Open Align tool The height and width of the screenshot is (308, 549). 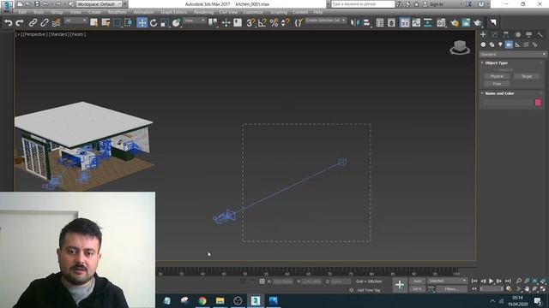[366, 23]
